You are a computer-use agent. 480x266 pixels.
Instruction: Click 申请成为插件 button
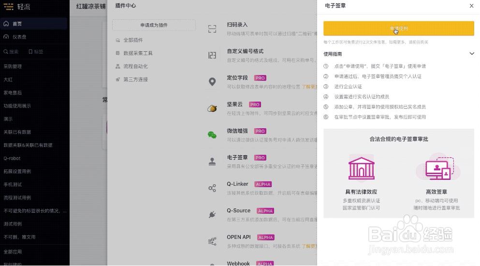154,25
